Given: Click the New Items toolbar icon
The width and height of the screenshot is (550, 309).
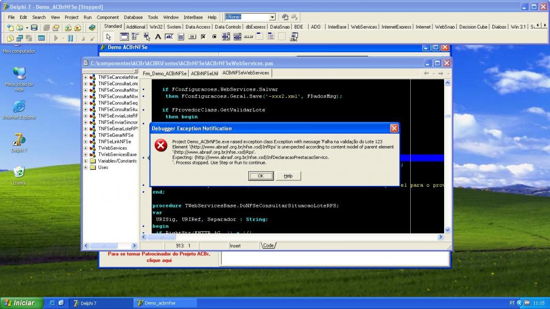Looking at the screenshot, I should (11, 27).
